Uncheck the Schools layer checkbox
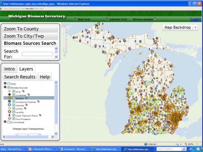The width and height of the screenshot is (203, 152). [x=14, y=98]
